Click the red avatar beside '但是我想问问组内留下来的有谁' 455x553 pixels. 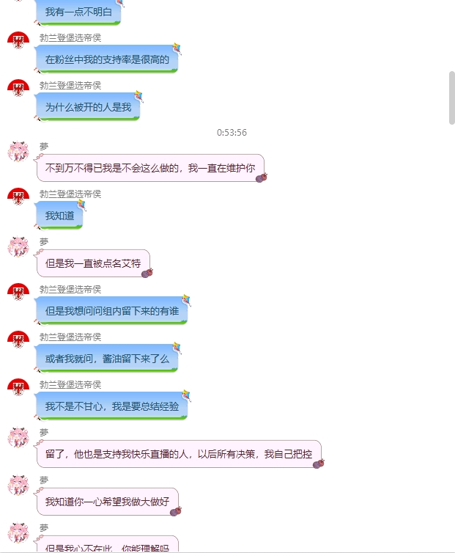[x=18, y=292]
